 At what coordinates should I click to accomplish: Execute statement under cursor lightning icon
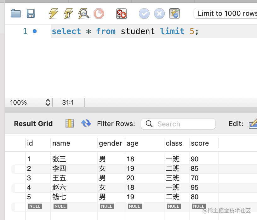coord(68,14)
